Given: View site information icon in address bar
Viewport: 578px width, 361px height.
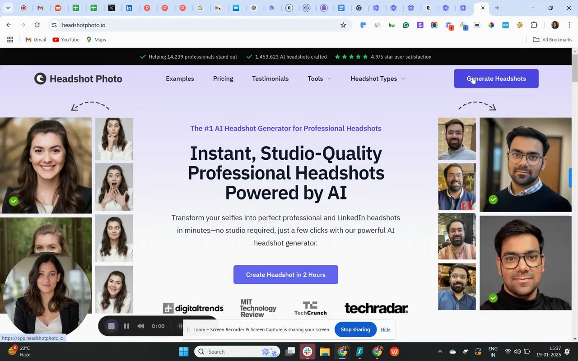Looking at the screenshot, I should click(54, 25).
